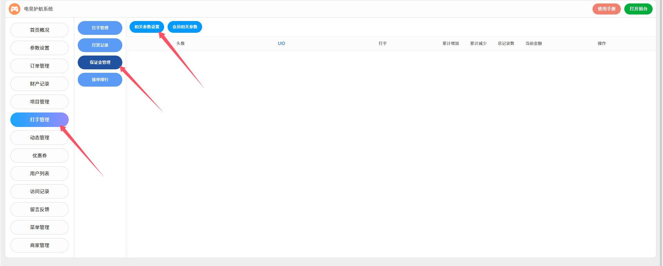The image size is (663, 266).
Task: Click the game controller logo icon
Action: 15,9
